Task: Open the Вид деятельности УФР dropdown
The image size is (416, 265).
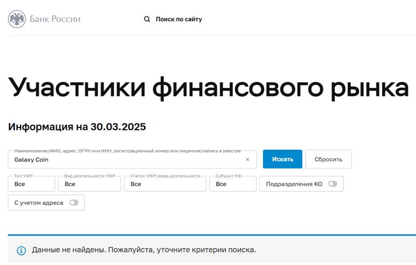Action: (90, 184)
